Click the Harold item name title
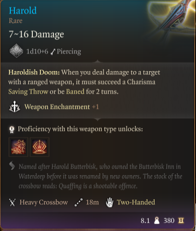The width and height of the screenshot is (196, 231). (x=23, y=10)
